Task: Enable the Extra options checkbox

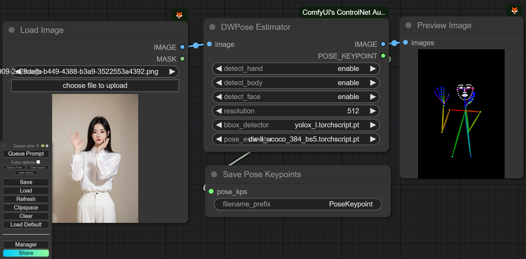Action: point(38,162)
